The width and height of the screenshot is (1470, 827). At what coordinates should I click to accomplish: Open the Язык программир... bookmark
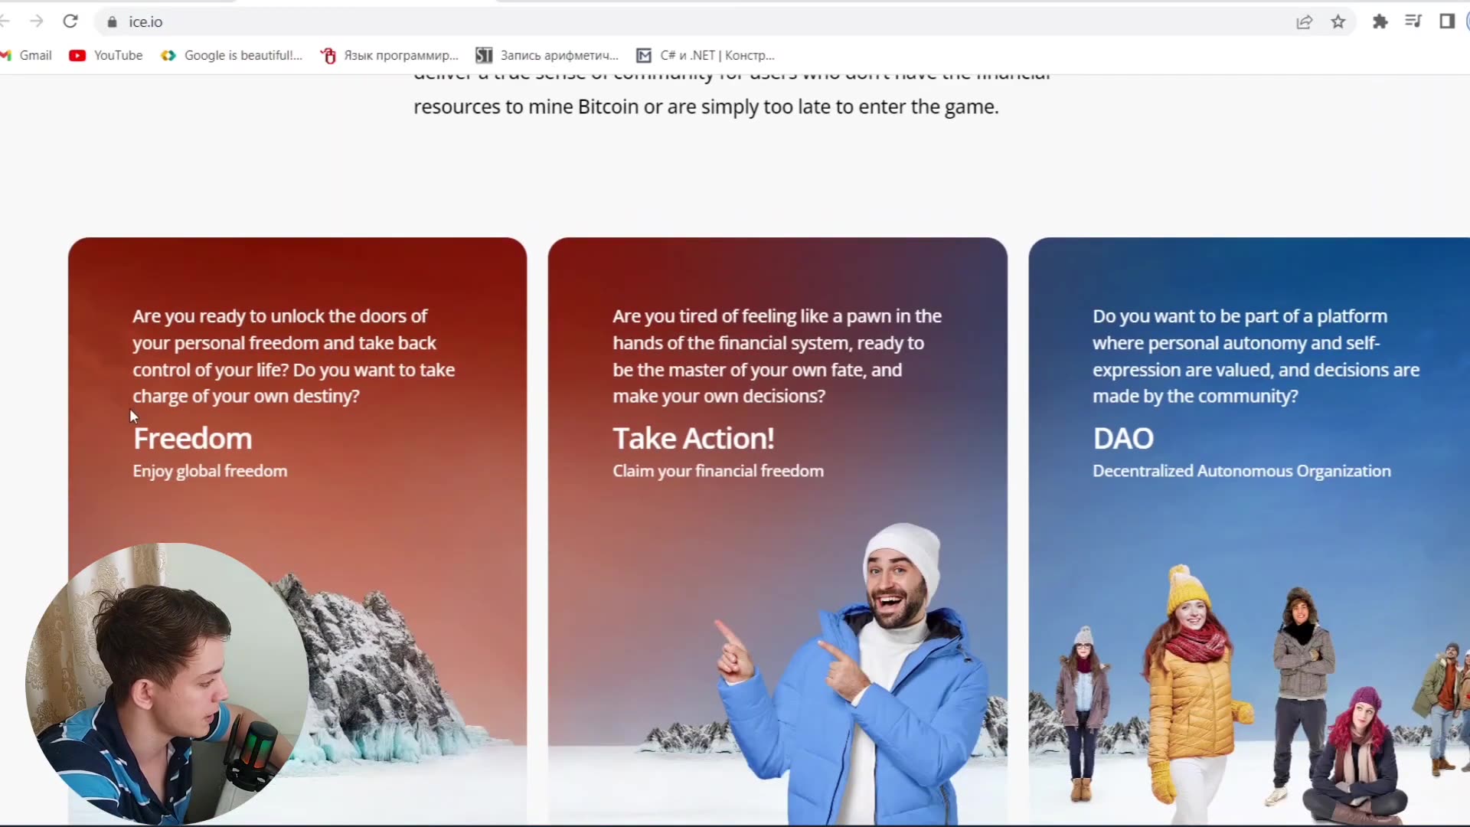click(x=390, y=55)
